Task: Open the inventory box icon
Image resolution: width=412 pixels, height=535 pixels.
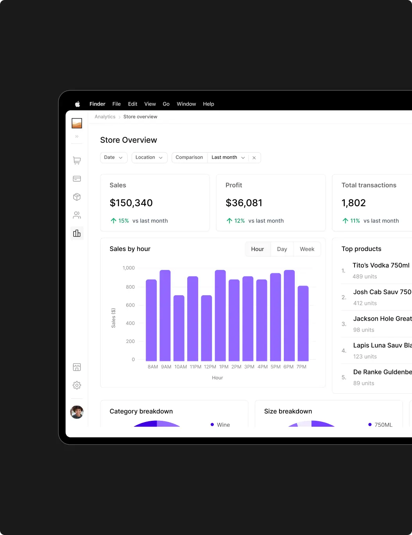Action: [77, 197]
